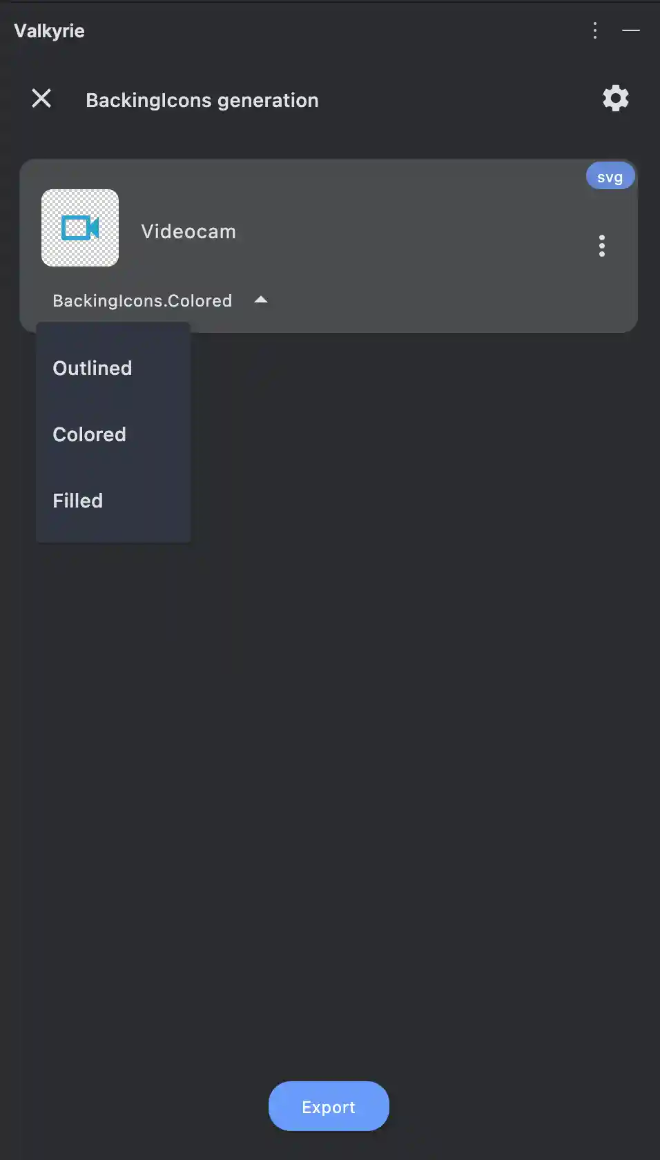The width and height of the screenshot is (660, 1160).
Task: Open Valkyrie tool window options dots
Action: (595, 30)
